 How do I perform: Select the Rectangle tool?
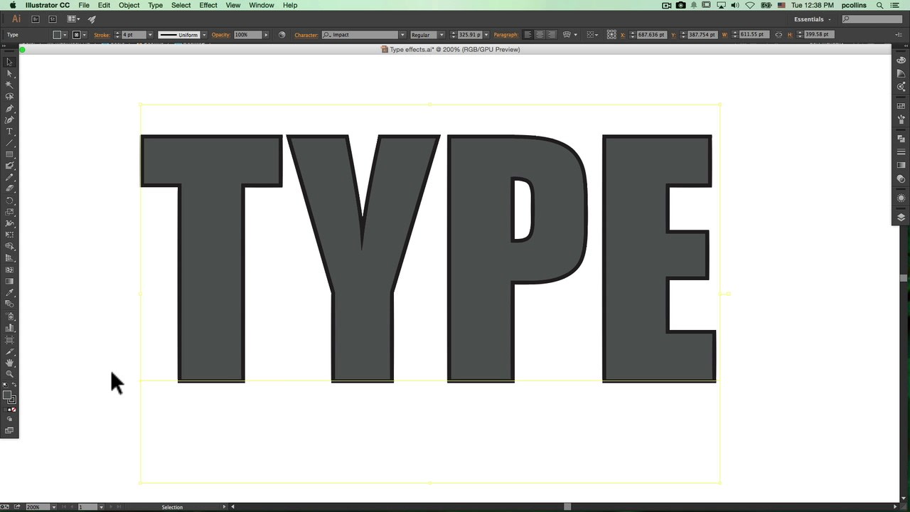(9, 154)
